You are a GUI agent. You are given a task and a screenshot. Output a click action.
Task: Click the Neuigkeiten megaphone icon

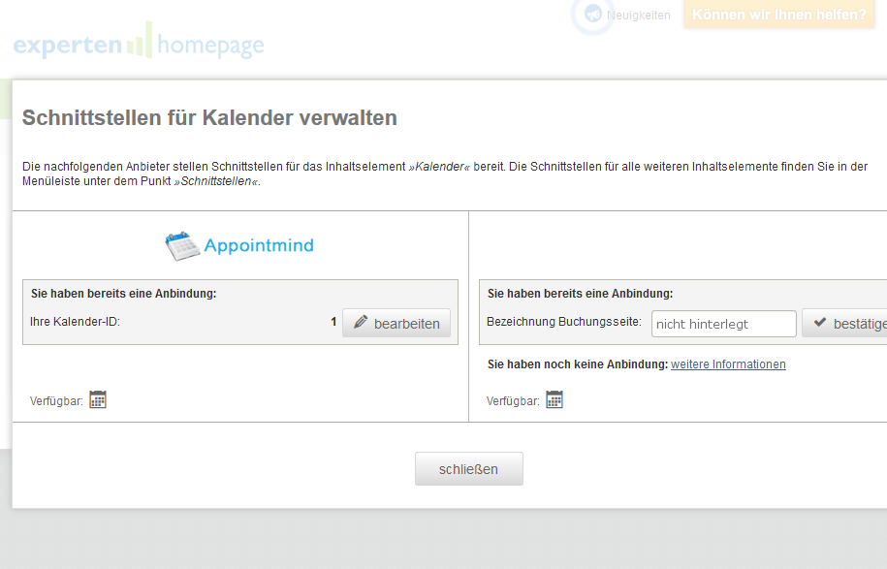click(x=593, y=14)
